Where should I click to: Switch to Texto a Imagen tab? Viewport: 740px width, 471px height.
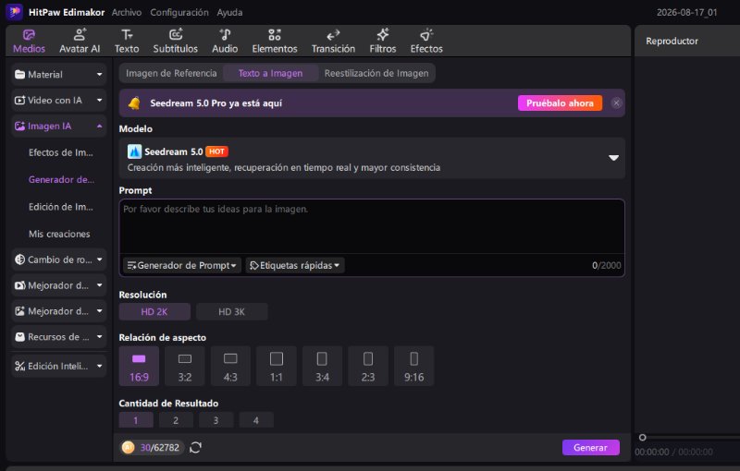[x=270, y=74]
